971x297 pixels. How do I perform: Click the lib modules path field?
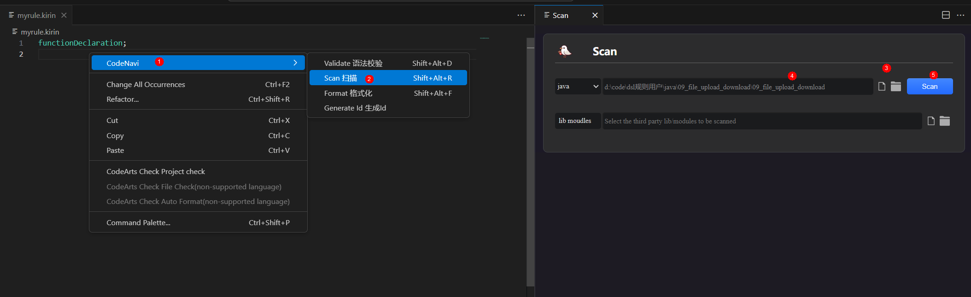(762, 121)
